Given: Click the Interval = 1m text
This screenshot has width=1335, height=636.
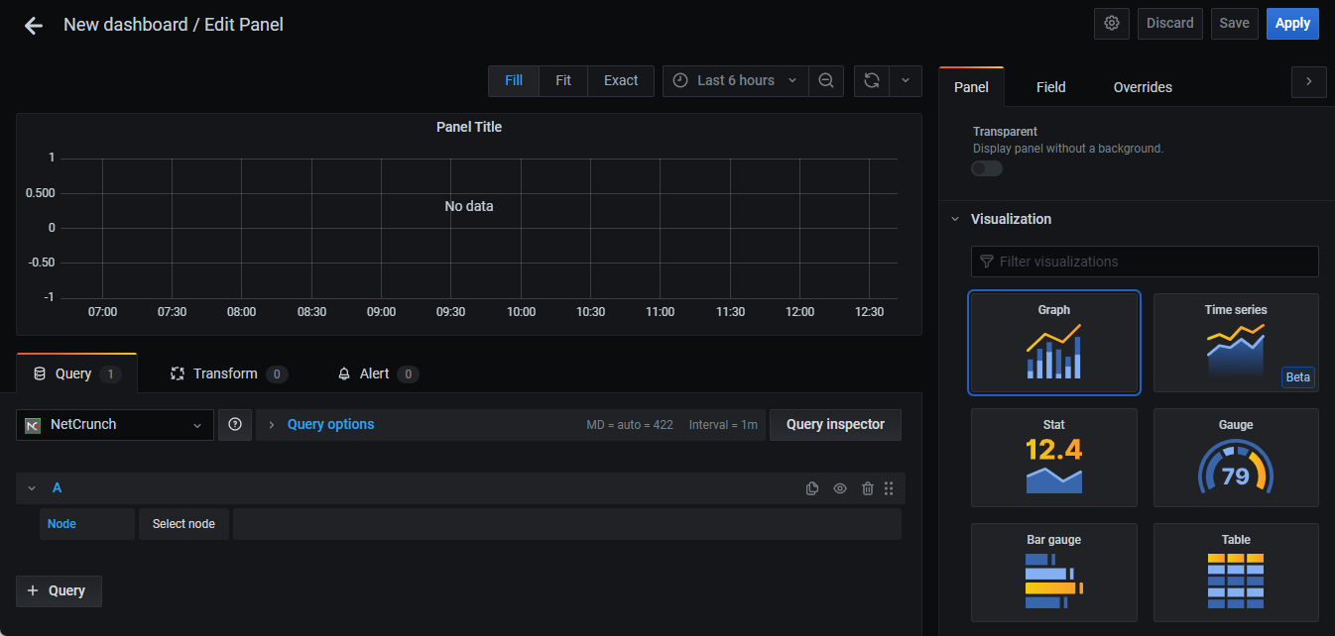Looking at the screenshot, I should pyautogui.click(x=723, y=425).
